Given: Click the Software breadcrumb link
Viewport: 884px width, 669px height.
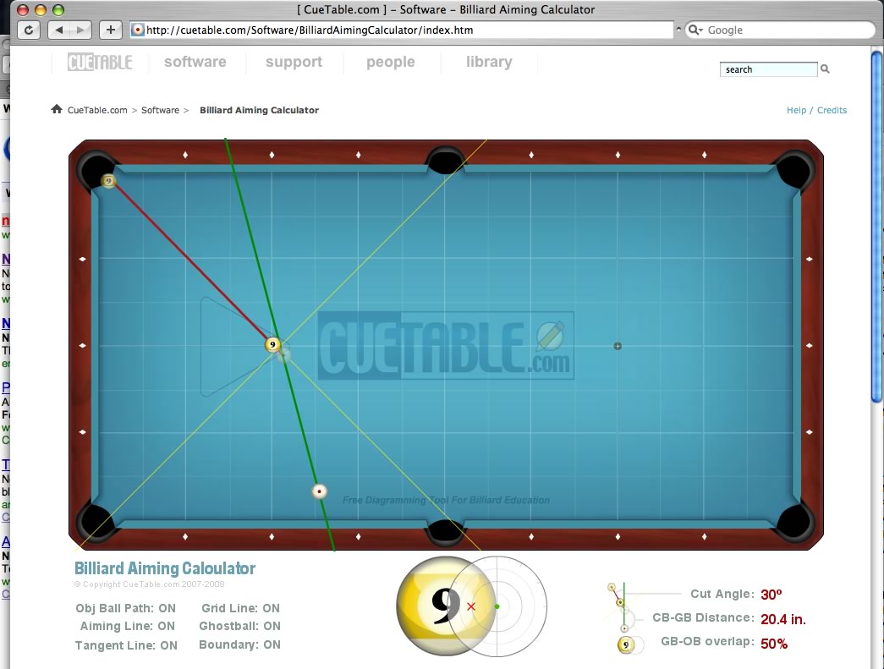Looking at the screenshot, I should (x=160, y=110).
